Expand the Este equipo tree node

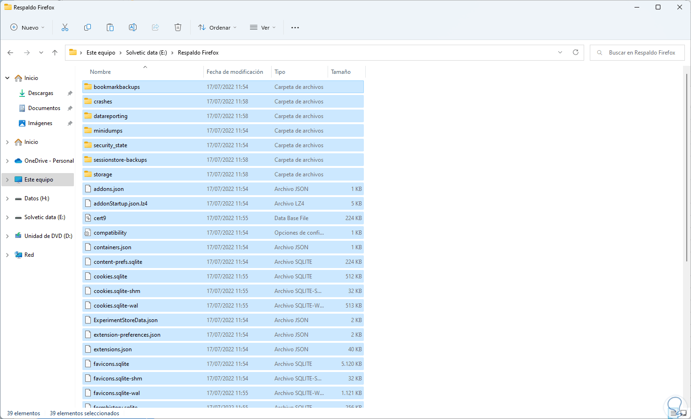point(8,180)
